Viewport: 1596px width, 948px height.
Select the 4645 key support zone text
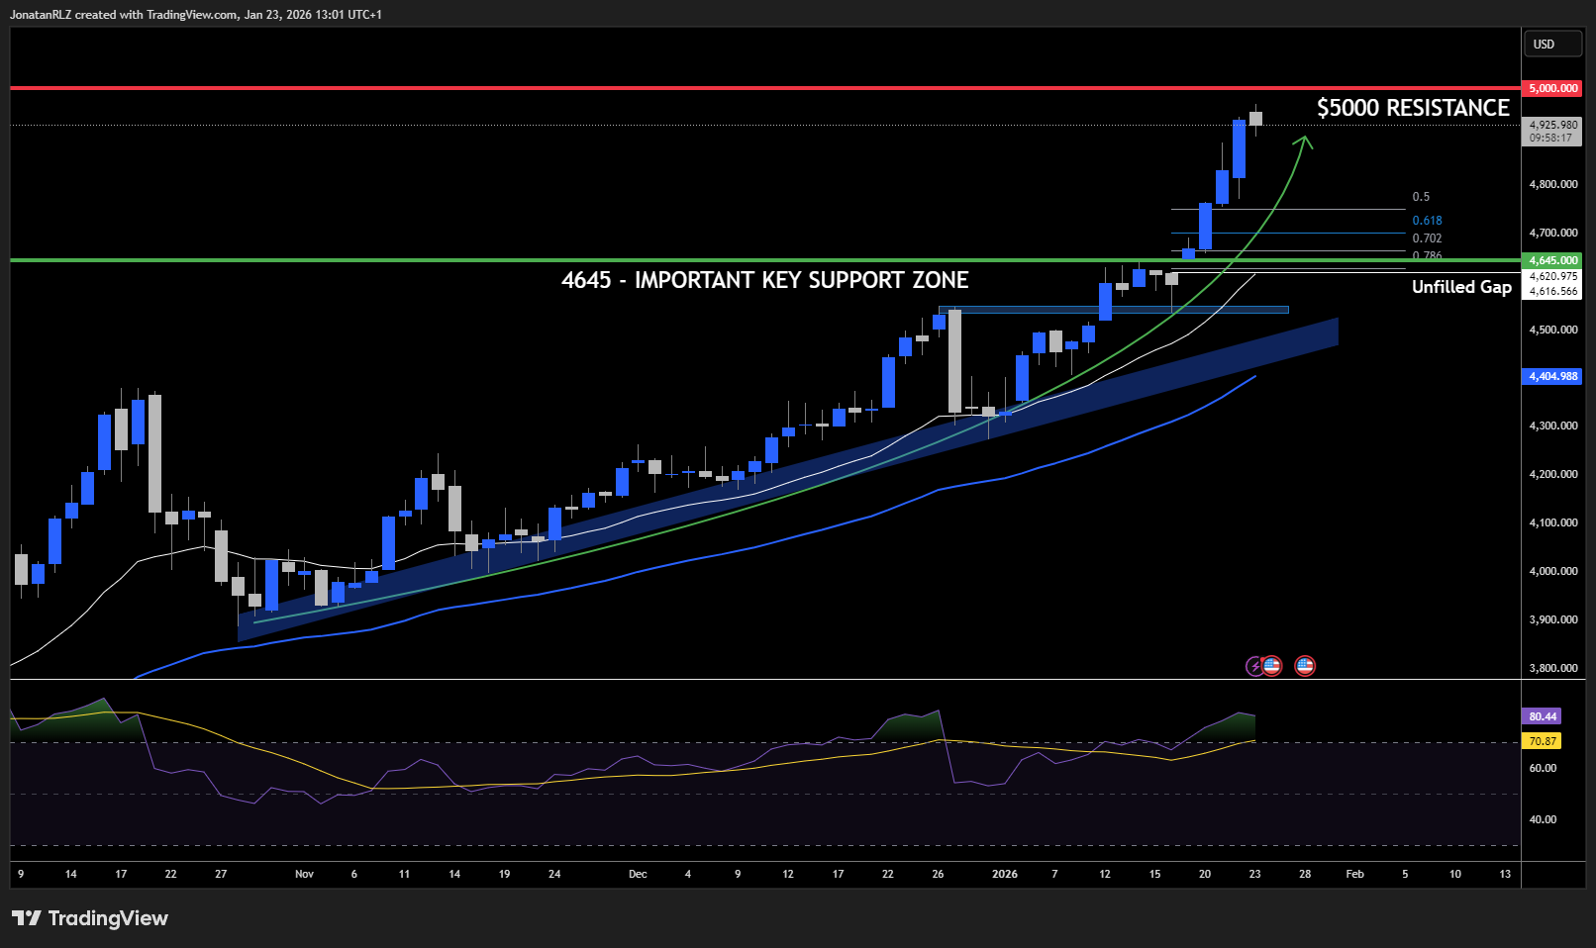764,280
